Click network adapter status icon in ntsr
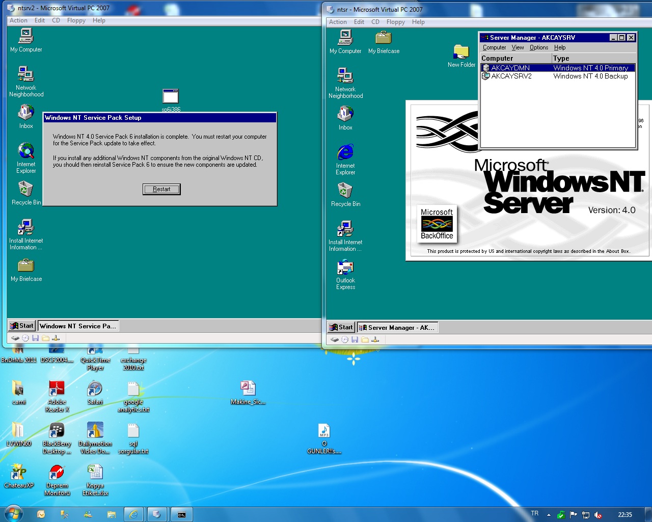Image resolution: width=652 pixels, height=522 pixels. [x=375, y=340]
